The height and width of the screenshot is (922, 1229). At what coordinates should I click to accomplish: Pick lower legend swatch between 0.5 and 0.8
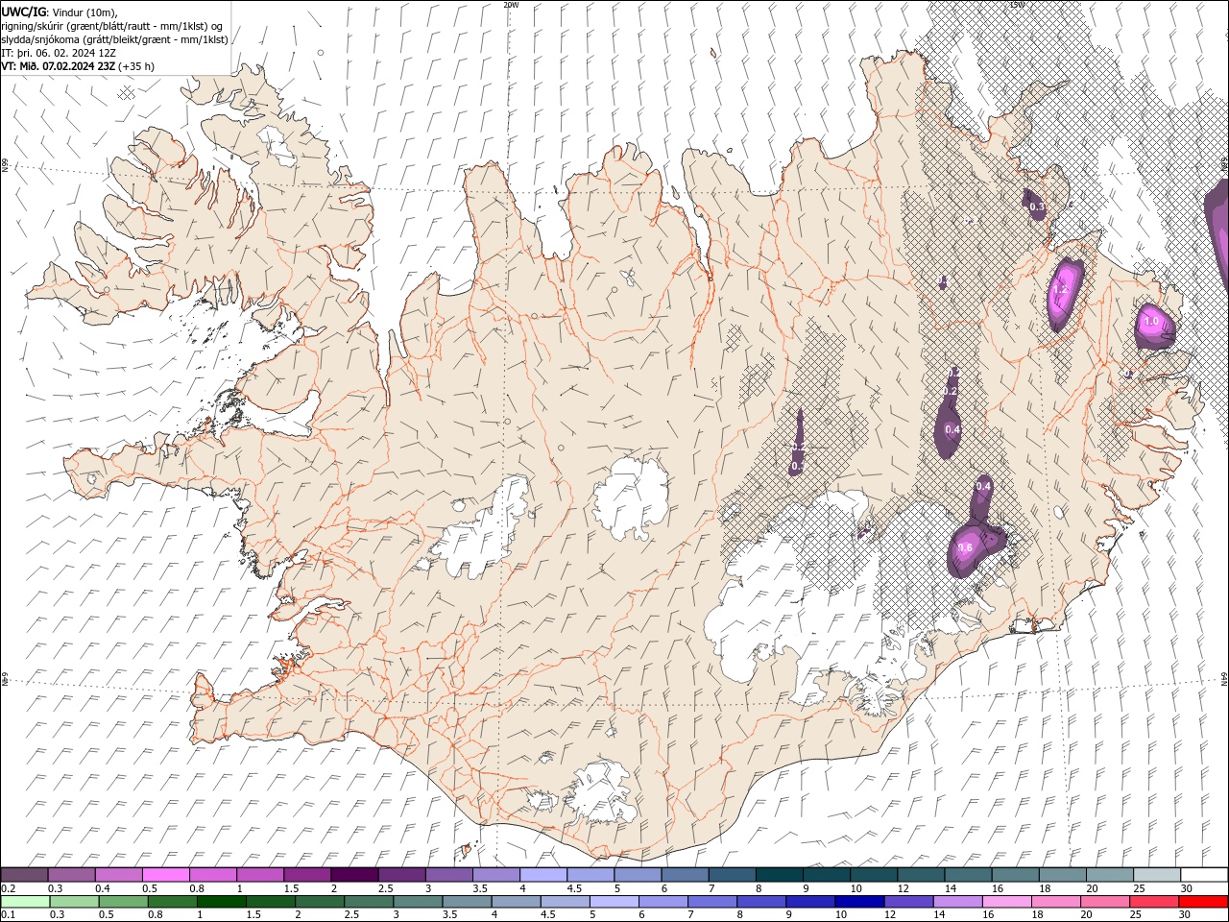(x=123, y=902)
